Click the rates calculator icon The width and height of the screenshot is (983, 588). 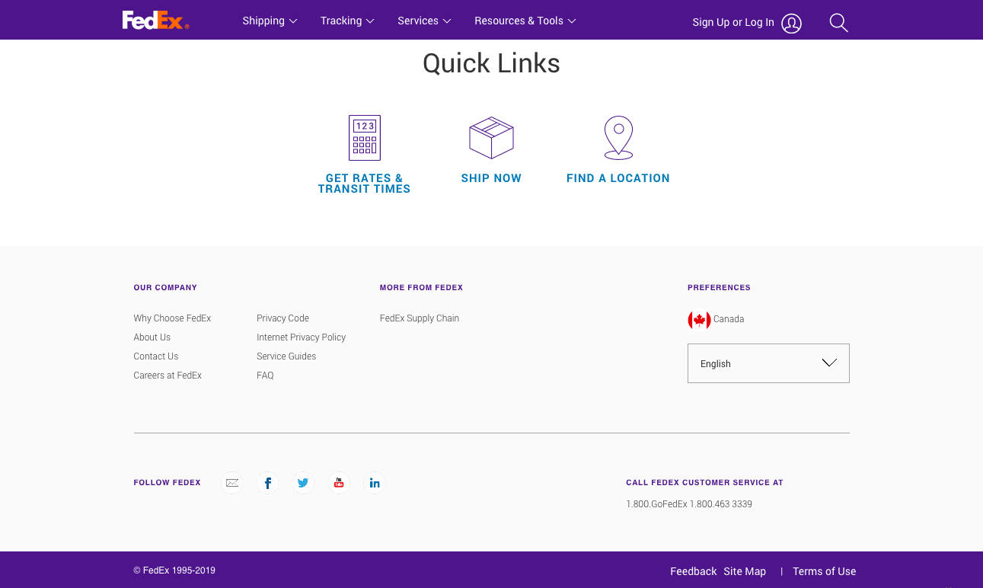click(x=365, y=138)
